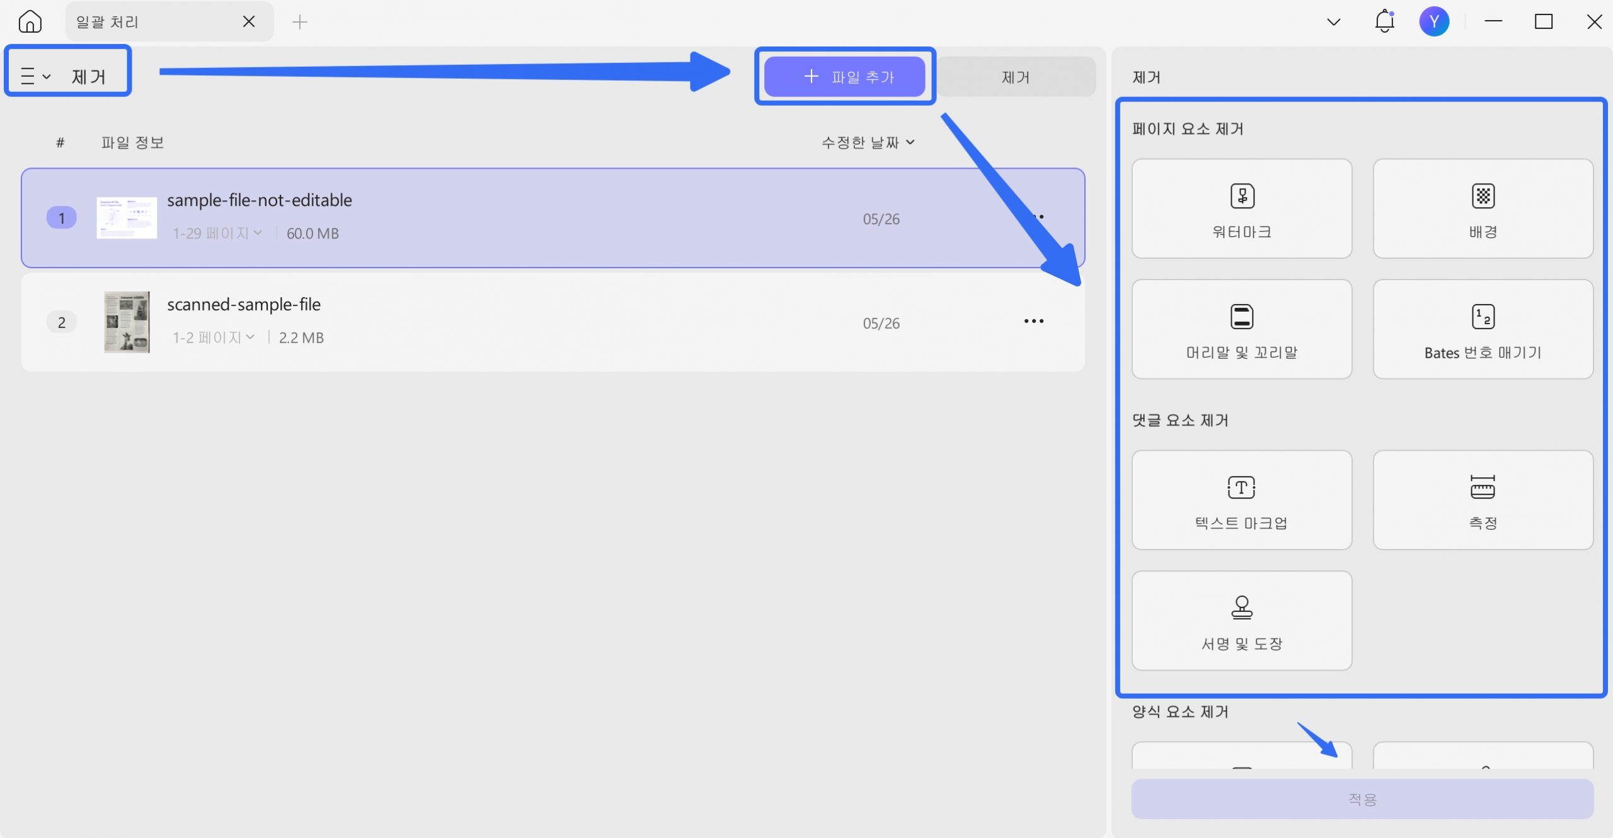The height and width of the screenshot is (838, 1613).
Task: Click 60.0 MB file size text
Action: (x=313, y=234)
